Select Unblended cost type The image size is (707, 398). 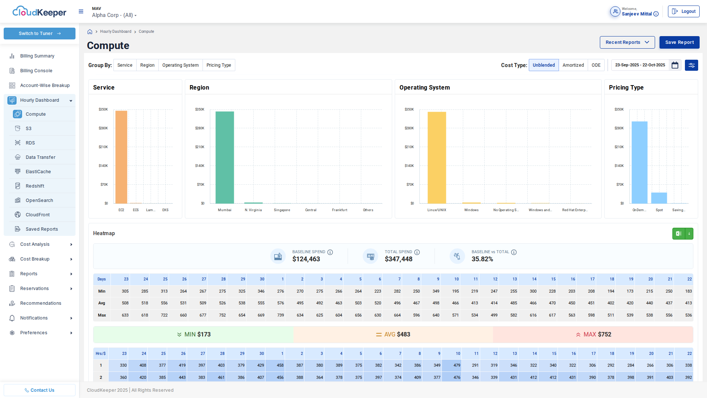tap(544, 65)
